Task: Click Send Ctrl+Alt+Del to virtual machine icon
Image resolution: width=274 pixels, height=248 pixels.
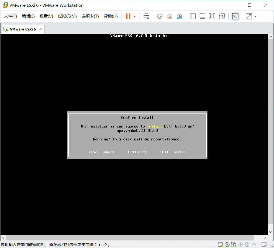Action: tap(147, 16)
